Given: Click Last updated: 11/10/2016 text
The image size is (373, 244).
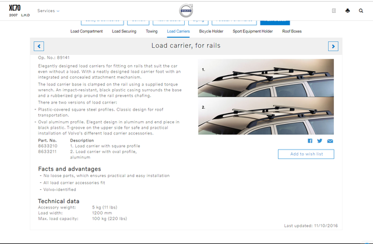Looking at the screenshot, I should pos(311,226).
